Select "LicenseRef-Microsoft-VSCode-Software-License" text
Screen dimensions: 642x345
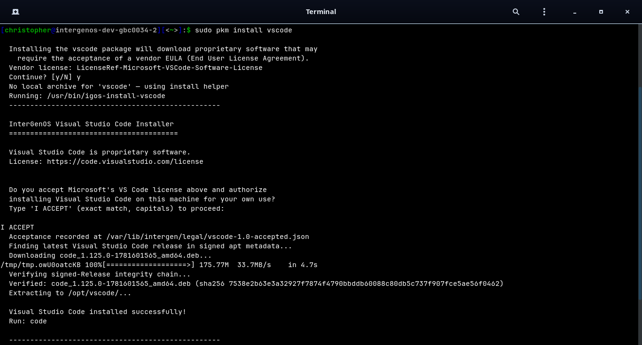[x=170, y=68]
